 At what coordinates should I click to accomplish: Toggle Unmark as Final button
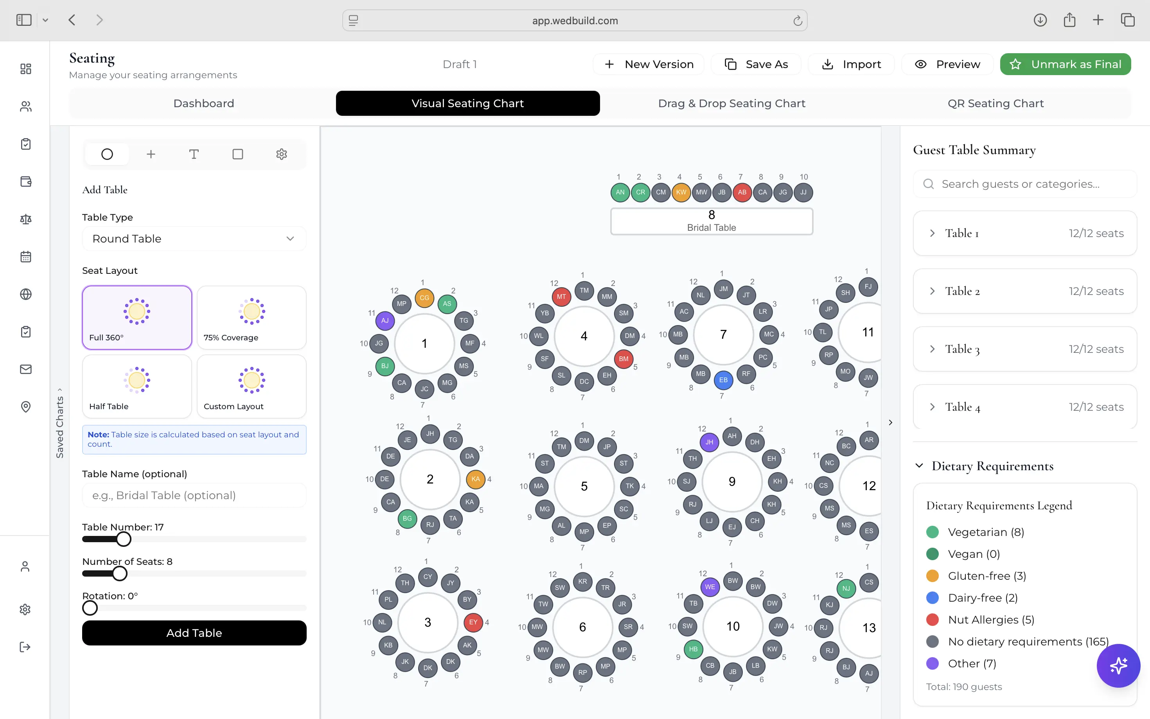1066,64
